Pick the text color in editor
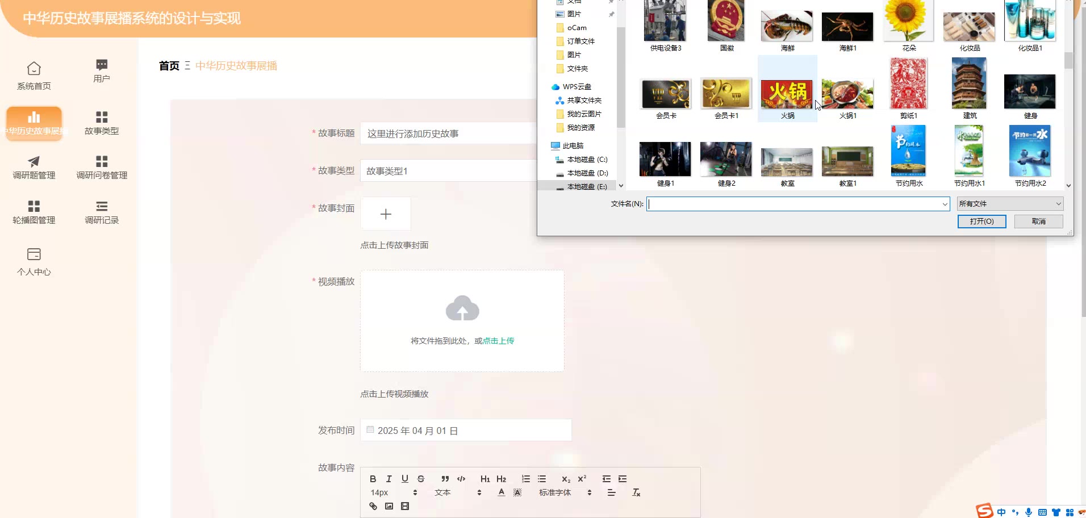 (501, 492)
